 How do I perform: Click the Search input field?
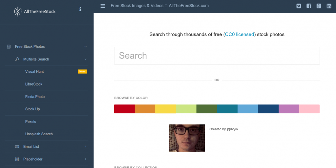(217, 56)
